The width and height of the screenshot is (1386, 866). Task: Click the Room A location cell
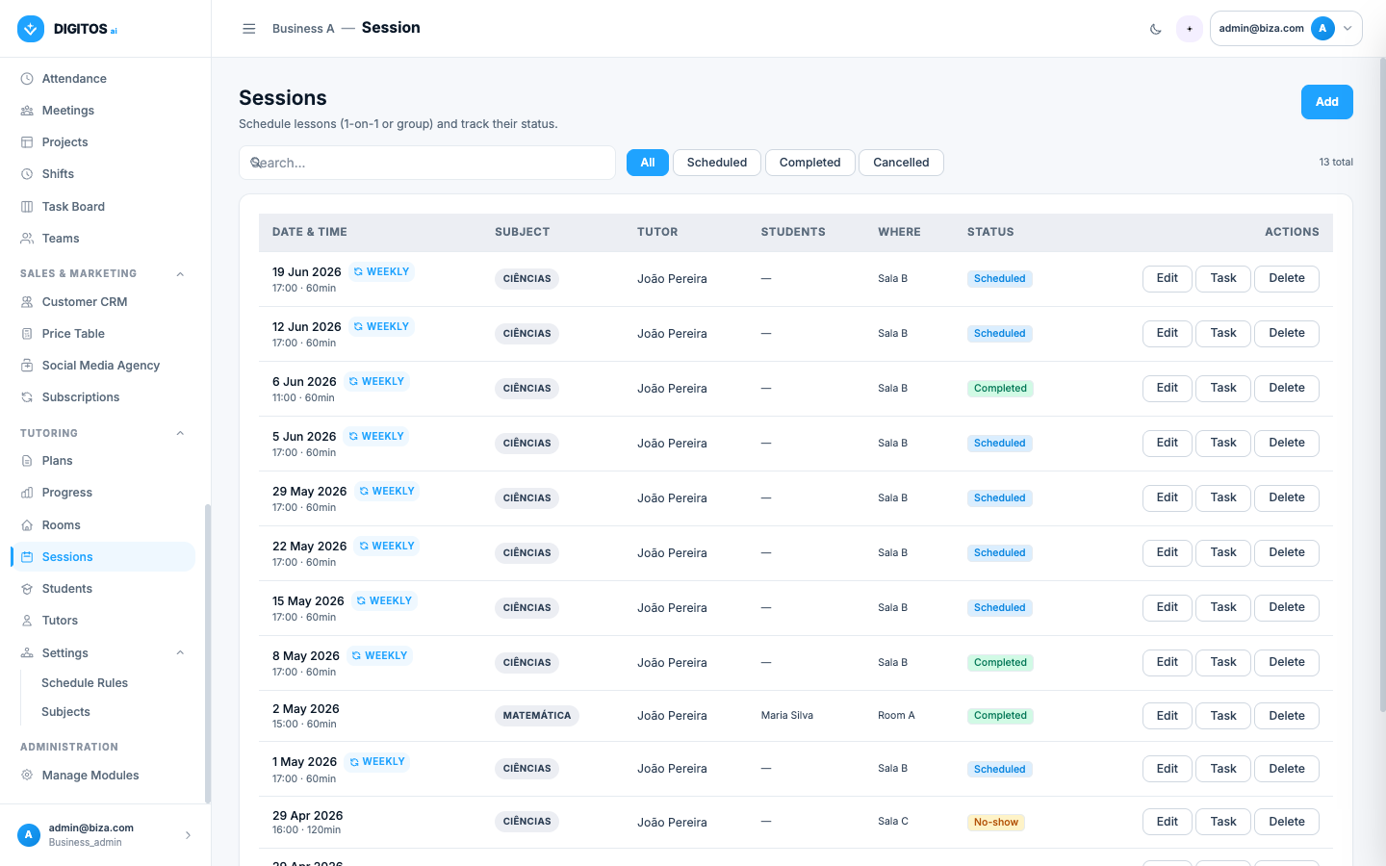(896, 716)
